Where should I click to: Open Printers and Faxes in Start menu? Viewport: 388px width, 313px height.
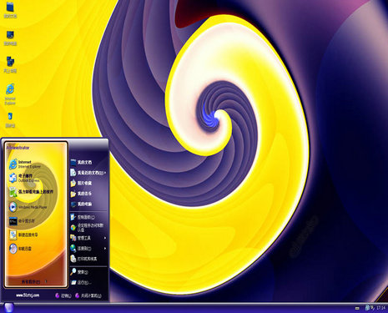tap(84, 259)
